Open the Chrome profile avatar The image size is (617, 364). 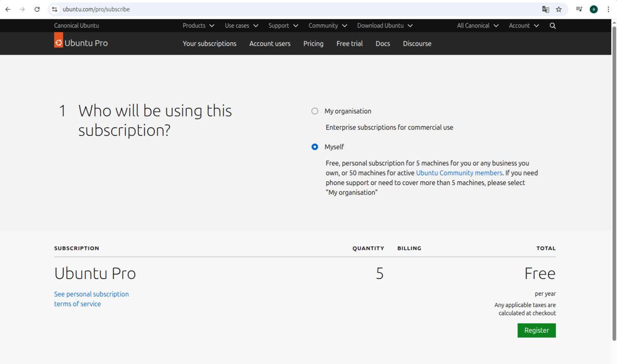pos(594,9)
